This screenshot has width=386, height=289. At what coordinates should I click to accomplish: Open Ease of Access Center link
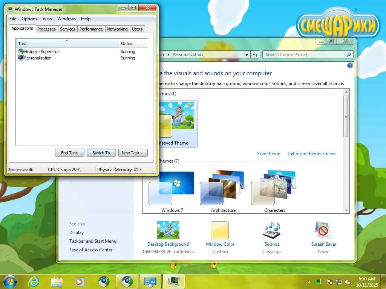pyautogui.click(x=91, y=250)
